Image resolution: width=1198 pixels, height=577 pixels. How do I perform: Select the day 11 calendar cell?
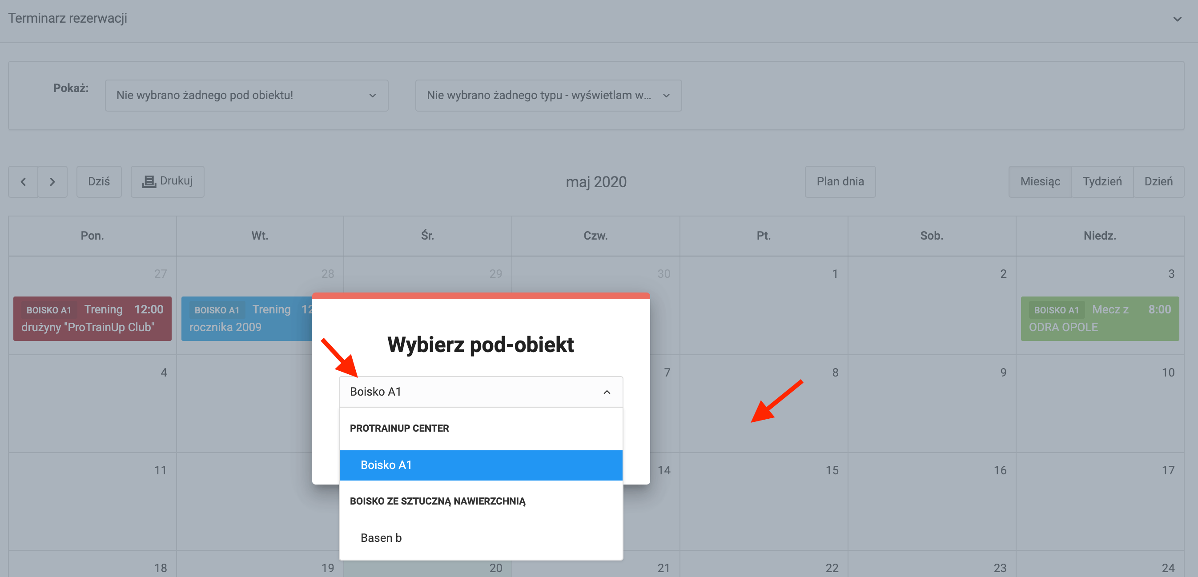(x=92, y=507)
